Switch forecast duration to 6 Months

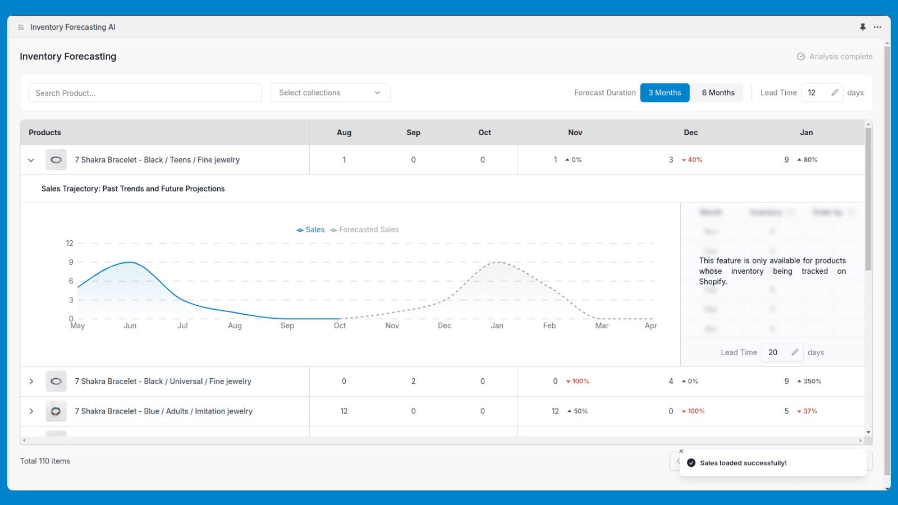(x=718, y=93)
